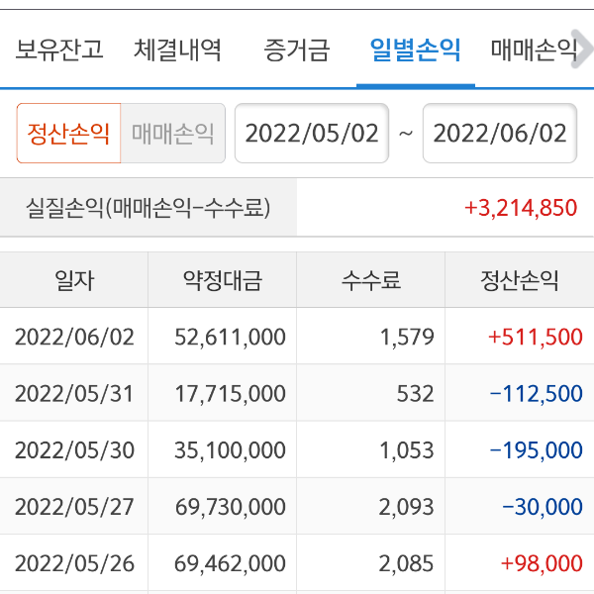594x594 pixels.
Task: Click the 일자 column header
Action: tap(74, 280)
